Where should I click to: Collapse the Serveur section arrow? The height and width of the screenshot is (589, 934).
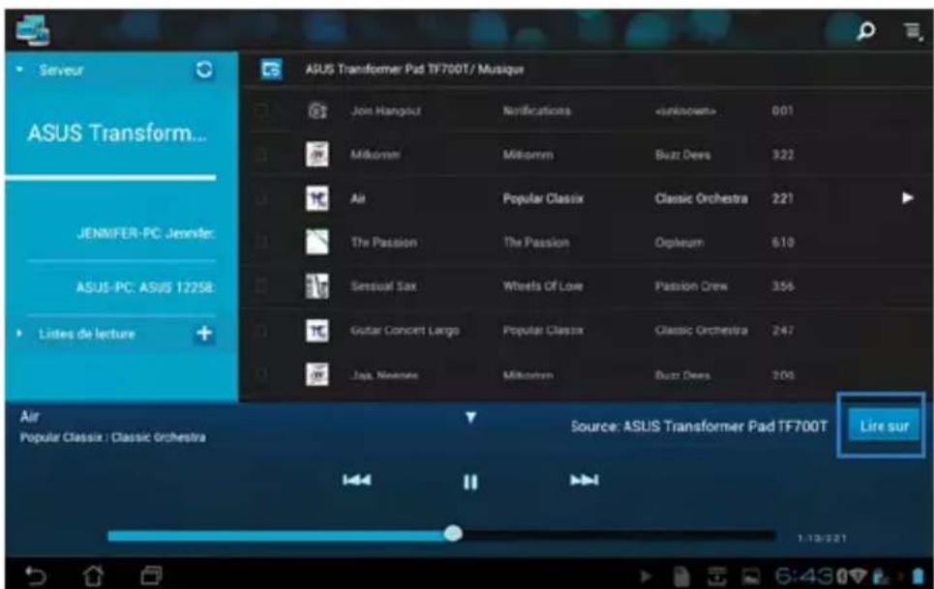pyautogui.click(x=19, y=71)
